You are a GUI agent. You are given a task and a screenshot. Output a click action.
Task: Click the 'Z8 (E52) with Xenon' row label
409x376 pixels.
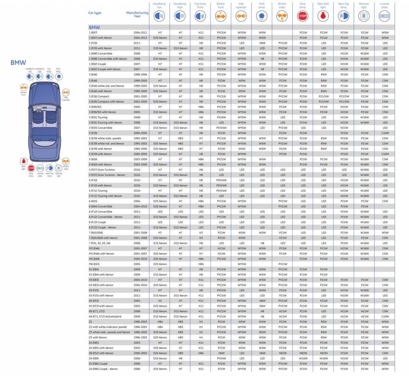[x=101, y=353]
